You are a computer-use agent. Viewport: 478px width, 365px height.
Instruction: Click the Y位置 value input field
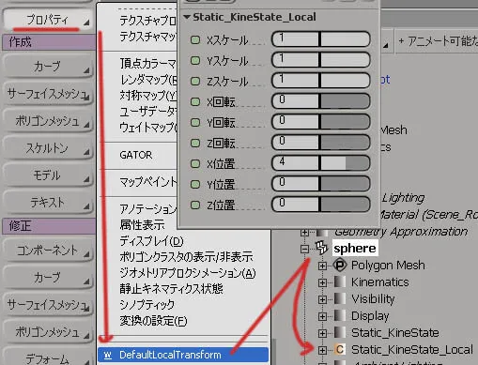[296, 184]
